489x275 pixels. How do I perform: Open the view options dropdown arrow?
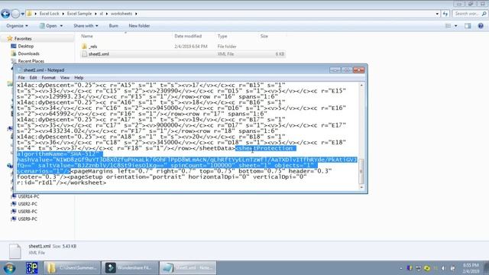point(455,26)
